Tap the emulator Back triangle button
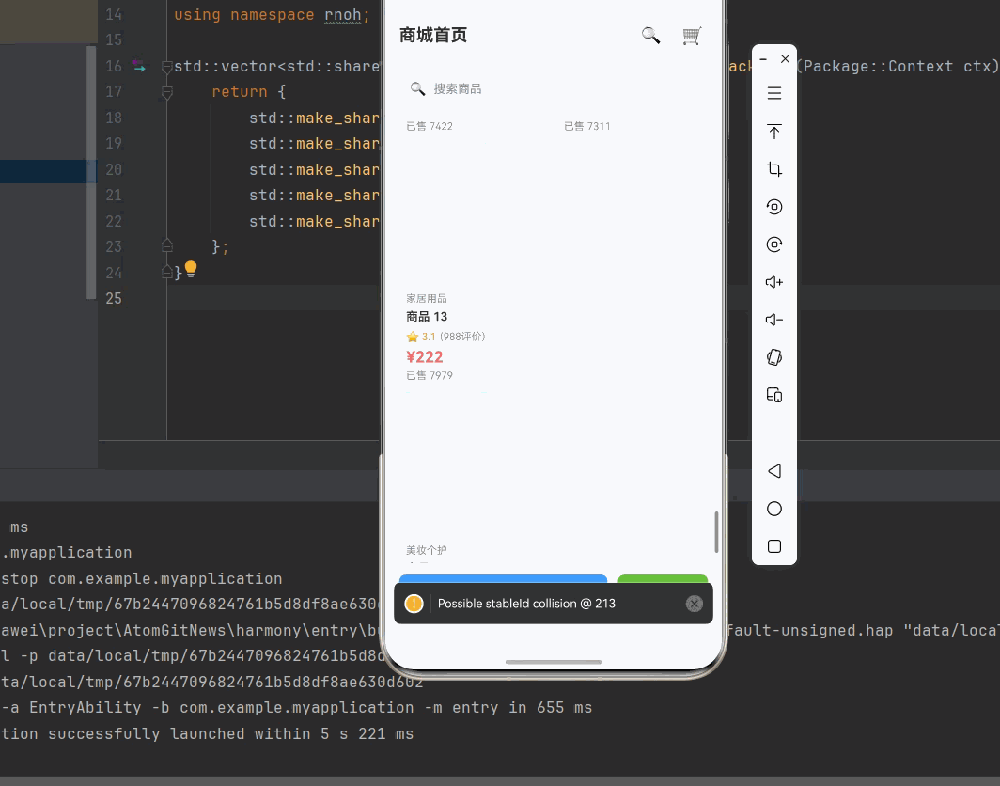This screenshot has width=1000, height=786. coord(774,471)
